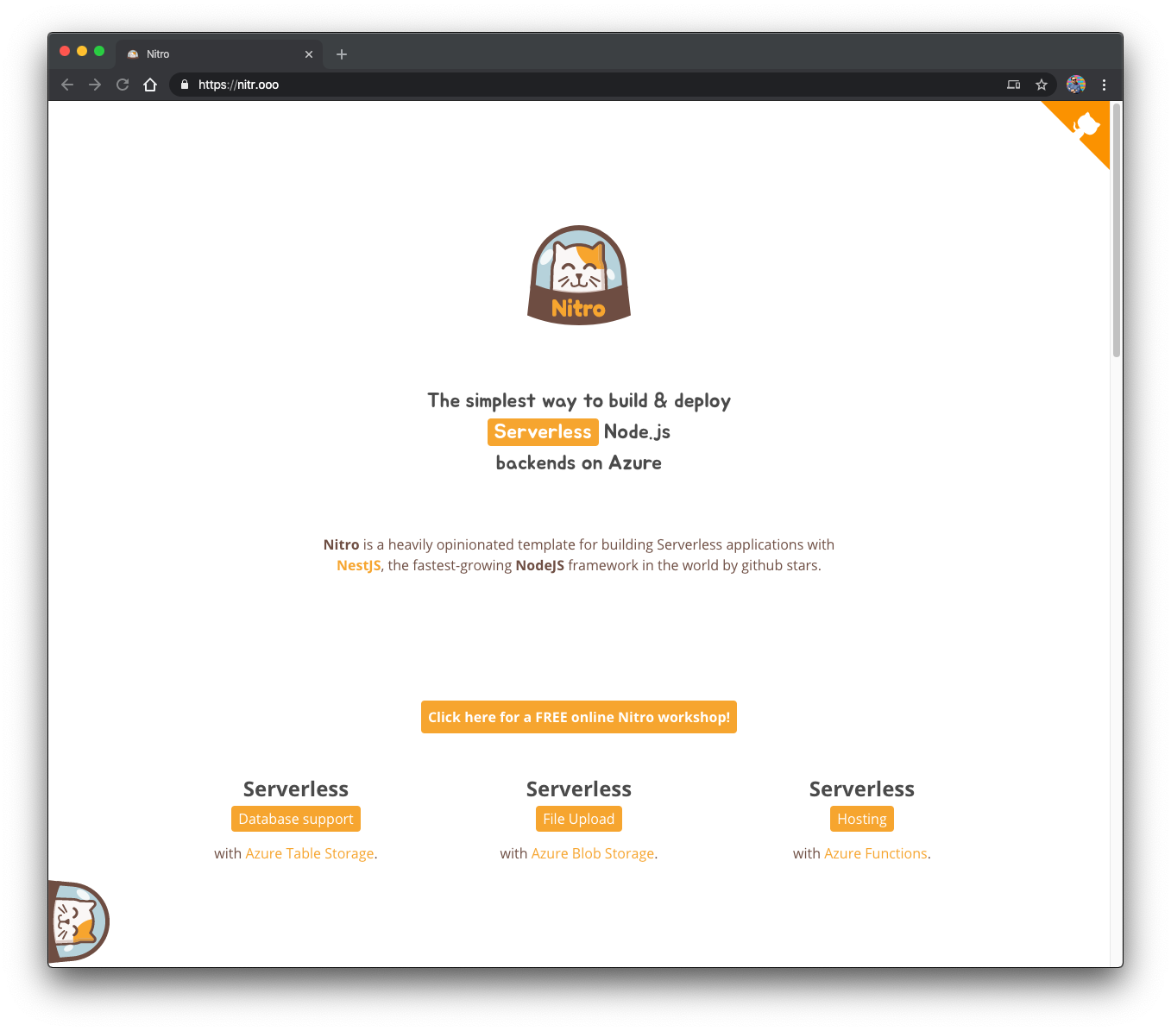Click the address bar URL field
The height and width of the screenshot is (1031, 1171).
(595, 85)
